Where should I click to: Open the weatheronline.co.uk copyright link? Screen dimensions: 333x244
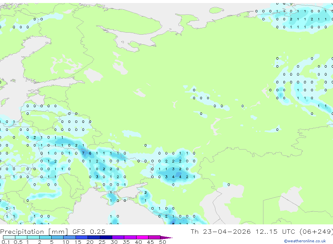coord(305,241)
